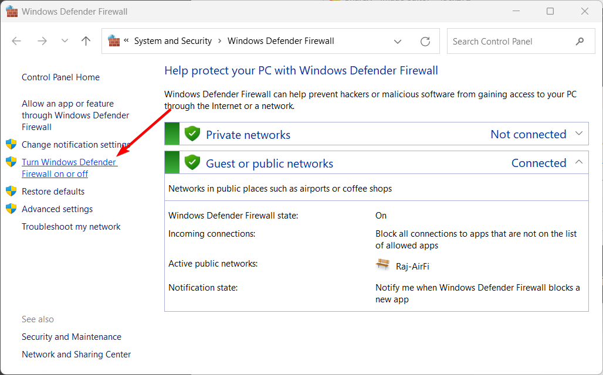Open address bar history dropdown
Viewport: 603px width, 375px height.
coord(398,42)
